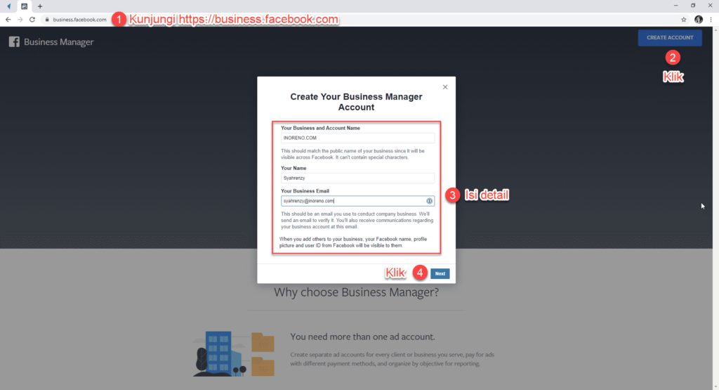
Task: Open a new browser tab
Action: [40, 6]
